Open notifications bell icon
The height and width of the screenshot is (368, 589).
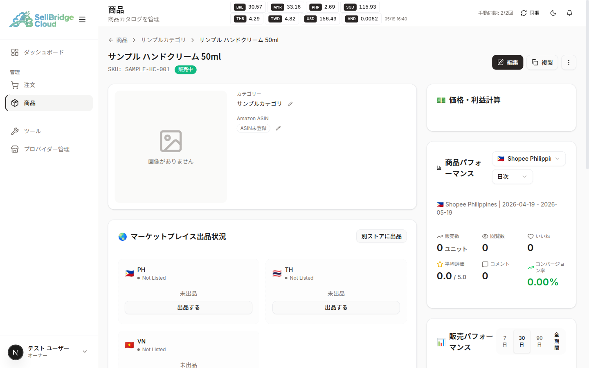click(x=569, y=13)
